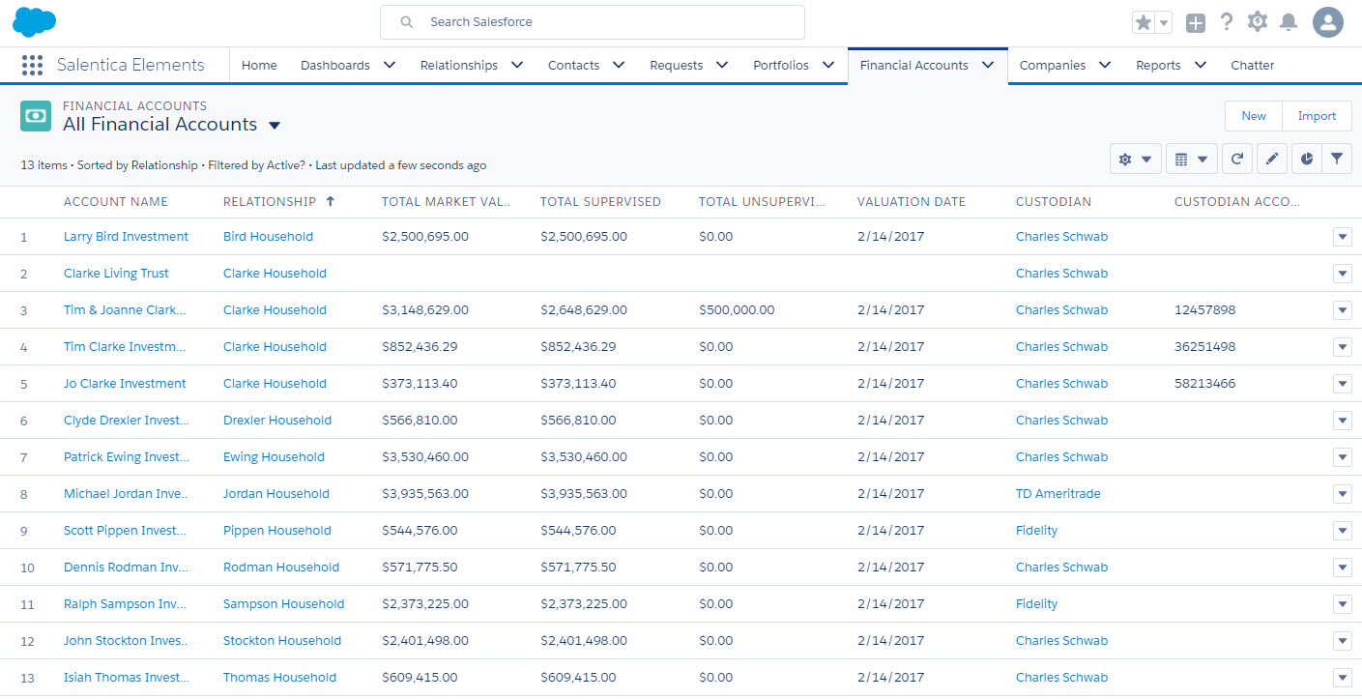Go to the Chatter tab
Viewport: 1362px width, 699px height.
point(1252,65)
